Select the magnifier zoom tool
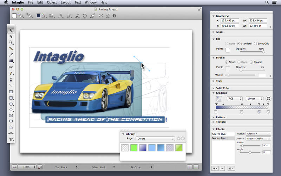Screen dimensions: 281x176 coord(11,42)
